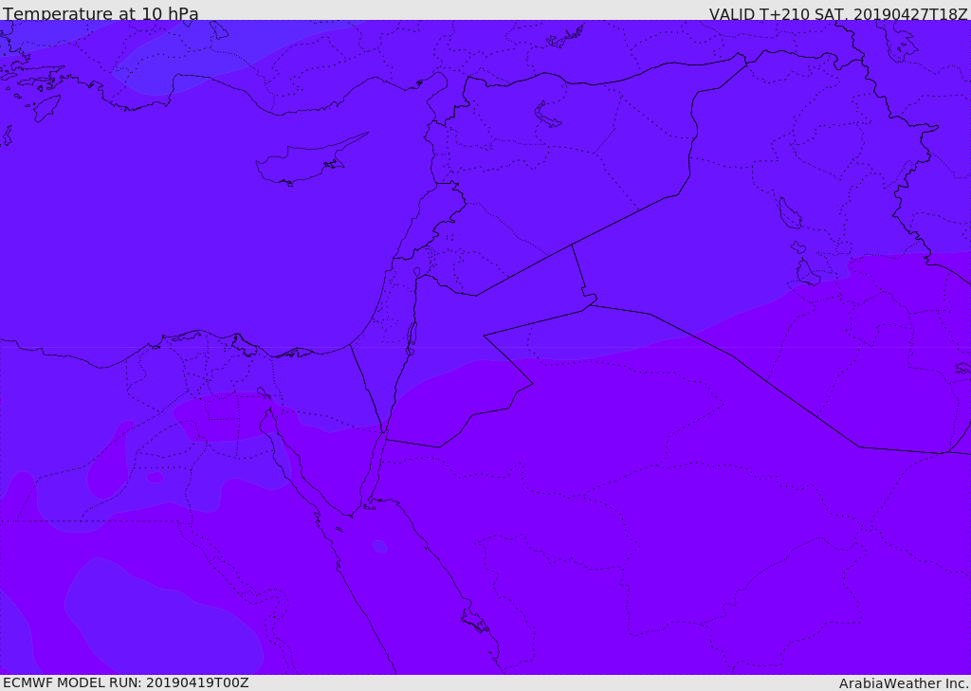971x691 pixels.
Task: Click the 'ECMWF MODEL RUN: 20190419T00Z' label
Action: [126, 682]
